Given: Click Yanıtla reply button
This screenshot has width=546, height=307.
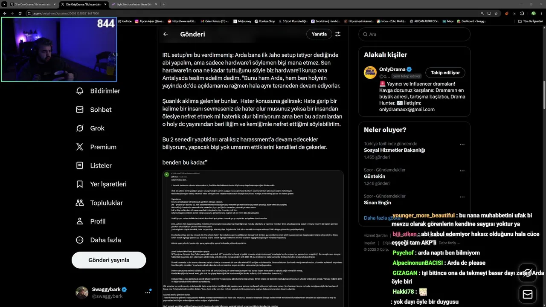Looking at the screenshot, I should 319,34.
